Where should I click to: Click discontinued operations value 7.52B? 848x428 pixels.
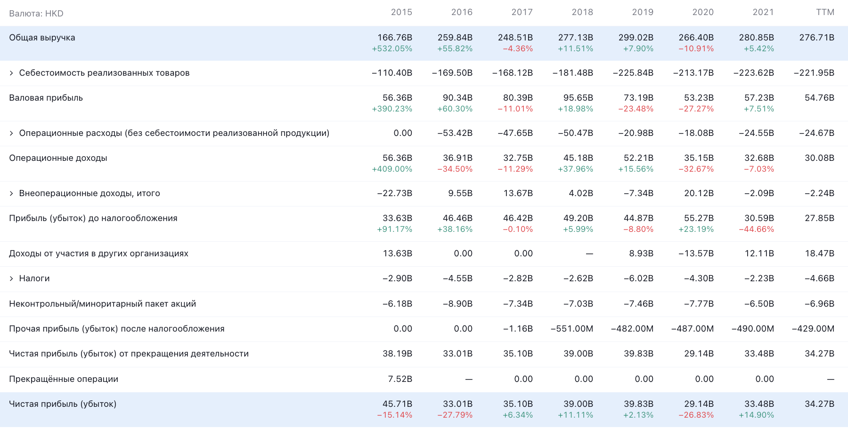pos(400,379)
